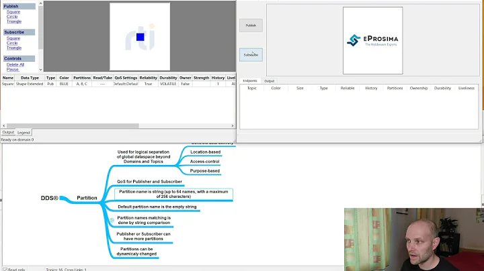484x271 pixels.
Task: Select 'Publisher or Subscriber can have more partitions' node
Action: [144, 236]
